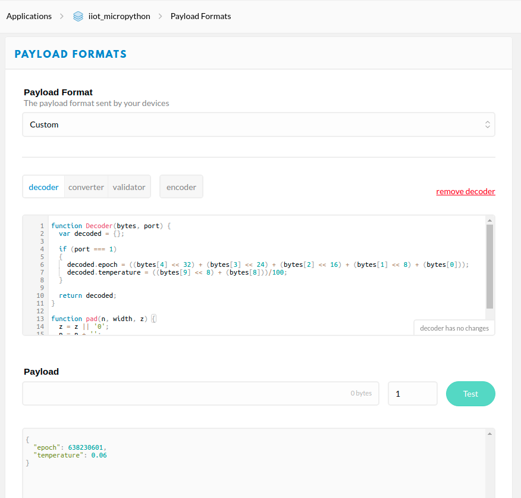
Task: Click the curly-brace decoration next to pad function
Action: coord(153,318)
